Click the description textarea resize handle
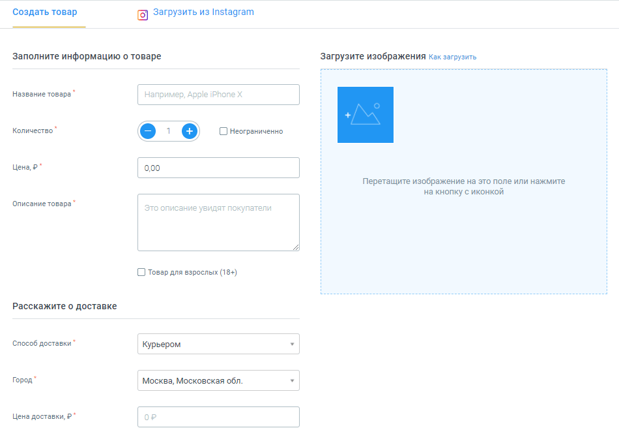This screenshot has height=428, width=619. tap(296, 248)
